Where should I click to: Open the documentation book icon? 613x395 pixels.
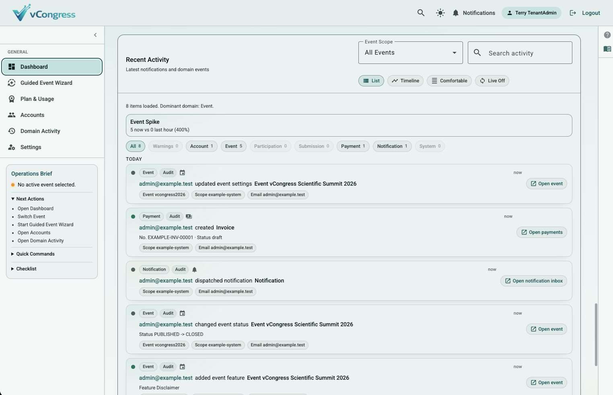point(607,49)
